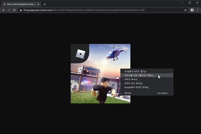Open the profile avatar icon
Screen dimensions: 201x134
192,10
